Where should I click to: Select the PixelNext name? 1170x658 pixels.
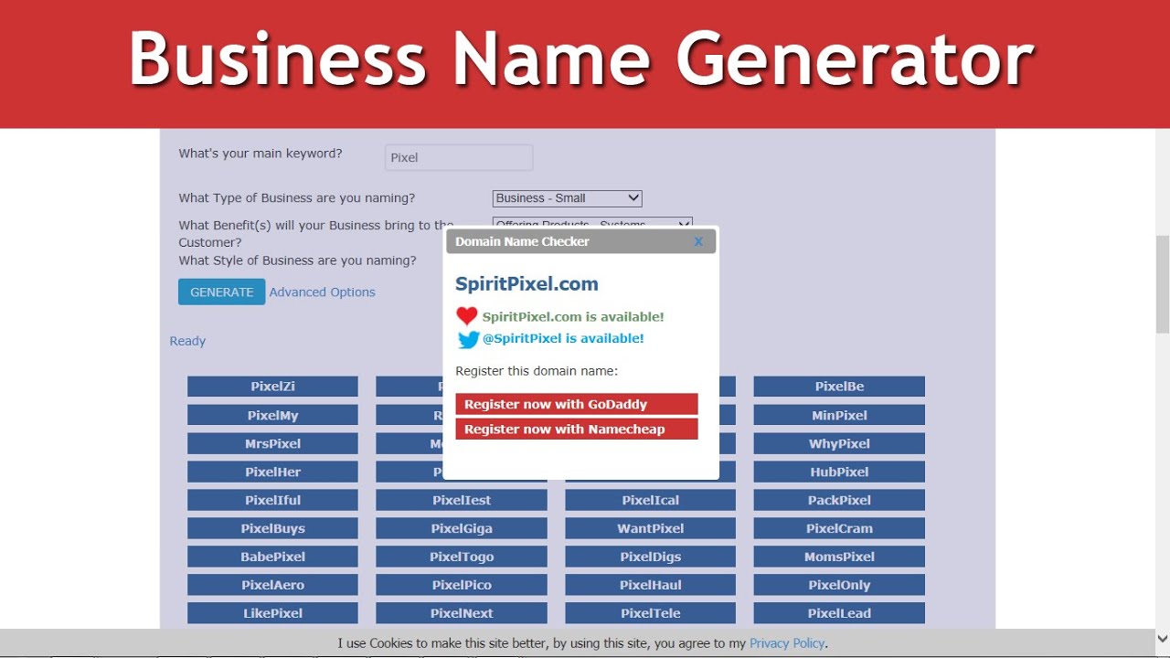[462, 613]
